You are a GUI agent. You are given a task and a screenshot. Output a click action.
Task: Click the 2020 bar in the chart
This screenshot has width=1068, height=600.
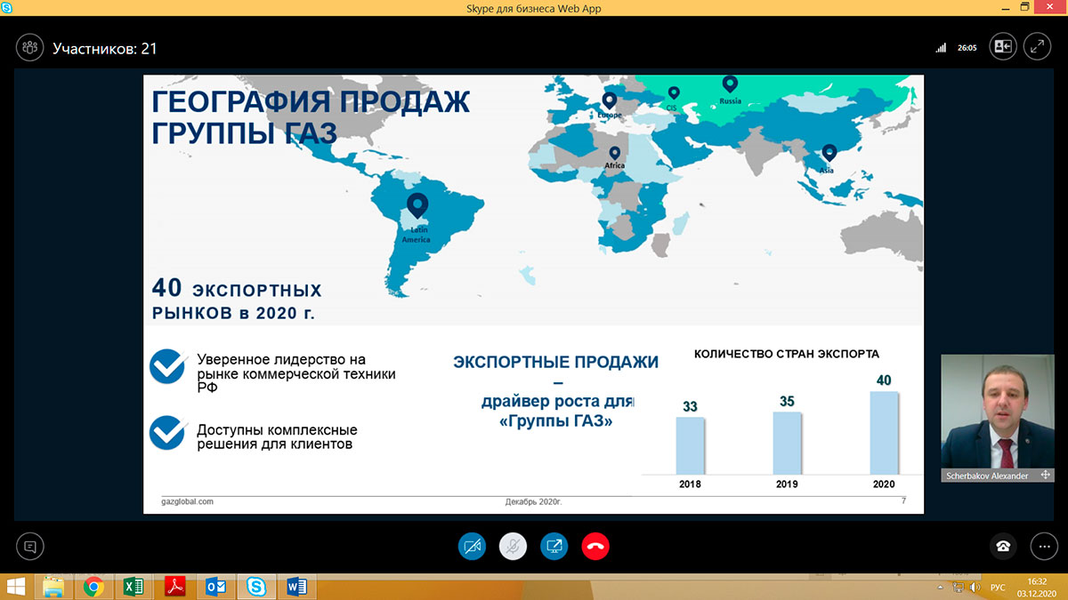tap(884, 432)
